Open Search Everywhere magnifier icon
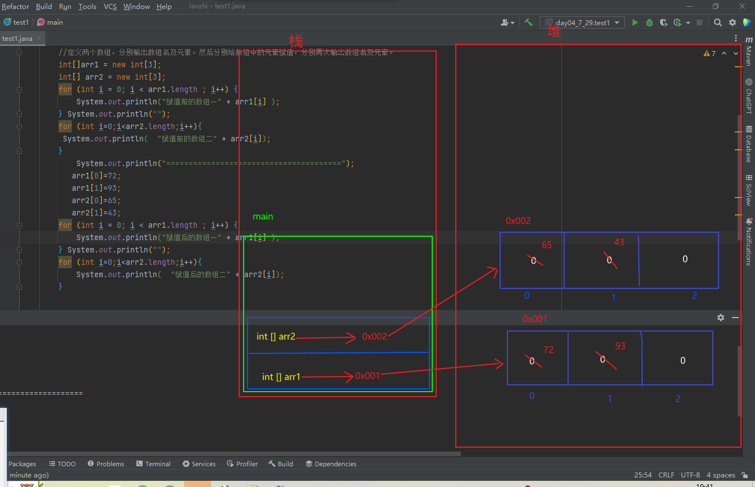This screenshot has width=755, height=487. coord(718,22)
